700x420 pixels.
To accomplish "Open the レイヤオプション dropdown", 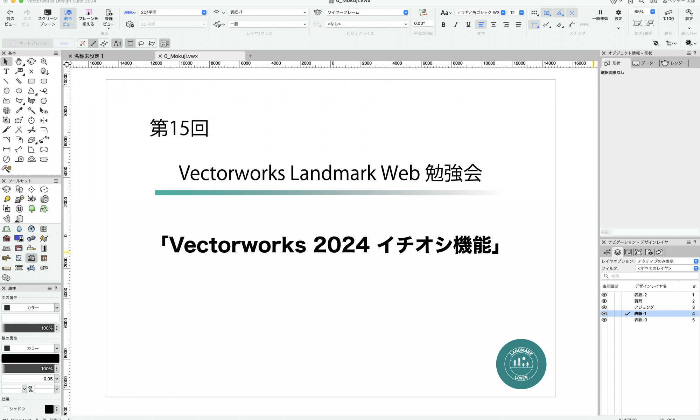I will (x=667, y=261).
